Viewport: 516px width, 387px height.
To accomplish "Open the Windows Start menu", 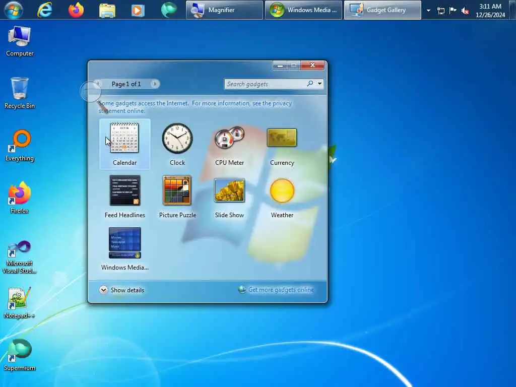I will 14,10.
